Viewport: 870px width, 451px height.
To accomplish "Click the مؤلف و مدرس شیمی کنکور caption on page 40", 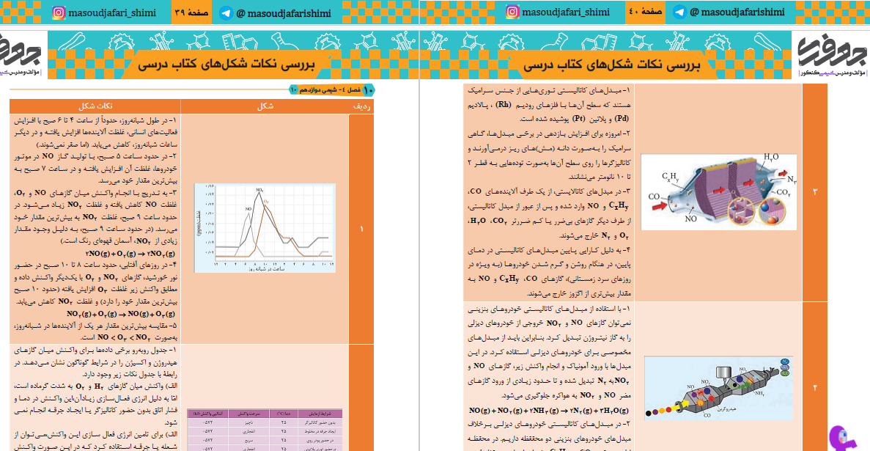I will point(833,73).
